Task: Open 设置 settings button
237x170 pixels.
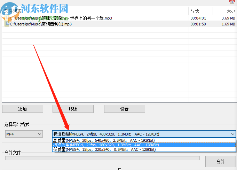Action: (124, 109)
